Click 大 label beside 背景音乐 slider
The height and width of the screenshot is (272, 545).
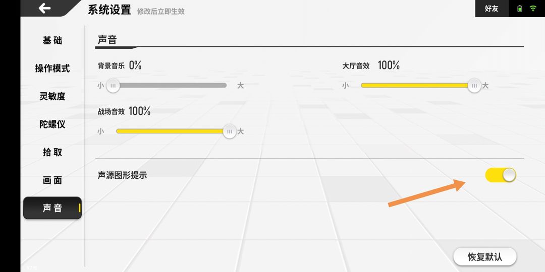[240, 85]
